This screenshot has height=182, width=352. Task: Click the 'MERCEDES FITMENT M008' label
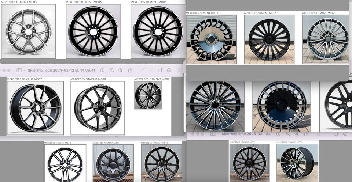coord(88,79)
